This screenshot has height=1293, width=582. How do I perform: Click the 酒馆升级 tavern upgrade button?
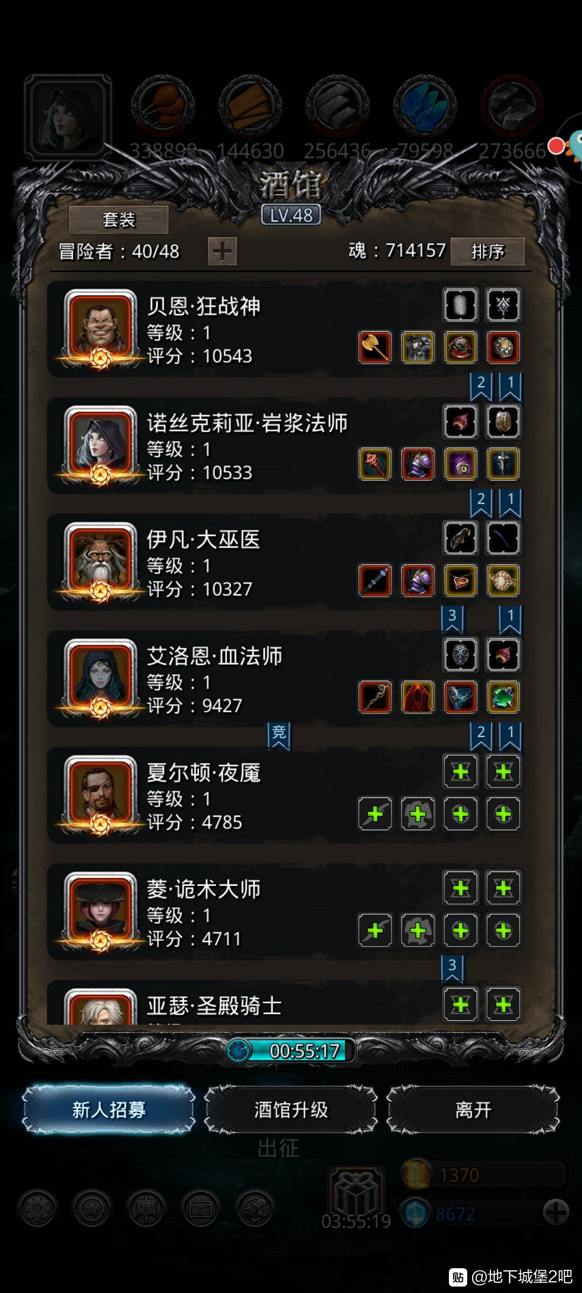coord(291,1110)
